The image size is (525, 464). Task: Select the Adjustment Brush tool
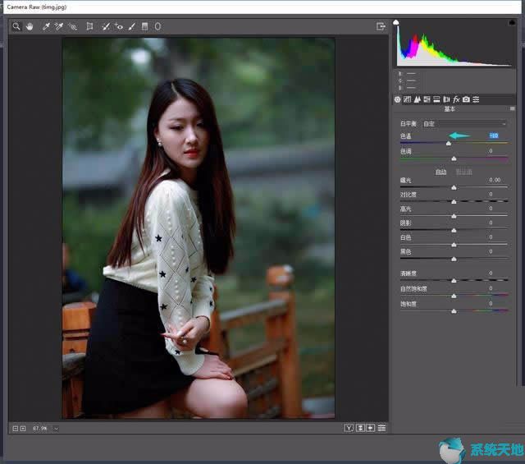click(x=132, y=26)
